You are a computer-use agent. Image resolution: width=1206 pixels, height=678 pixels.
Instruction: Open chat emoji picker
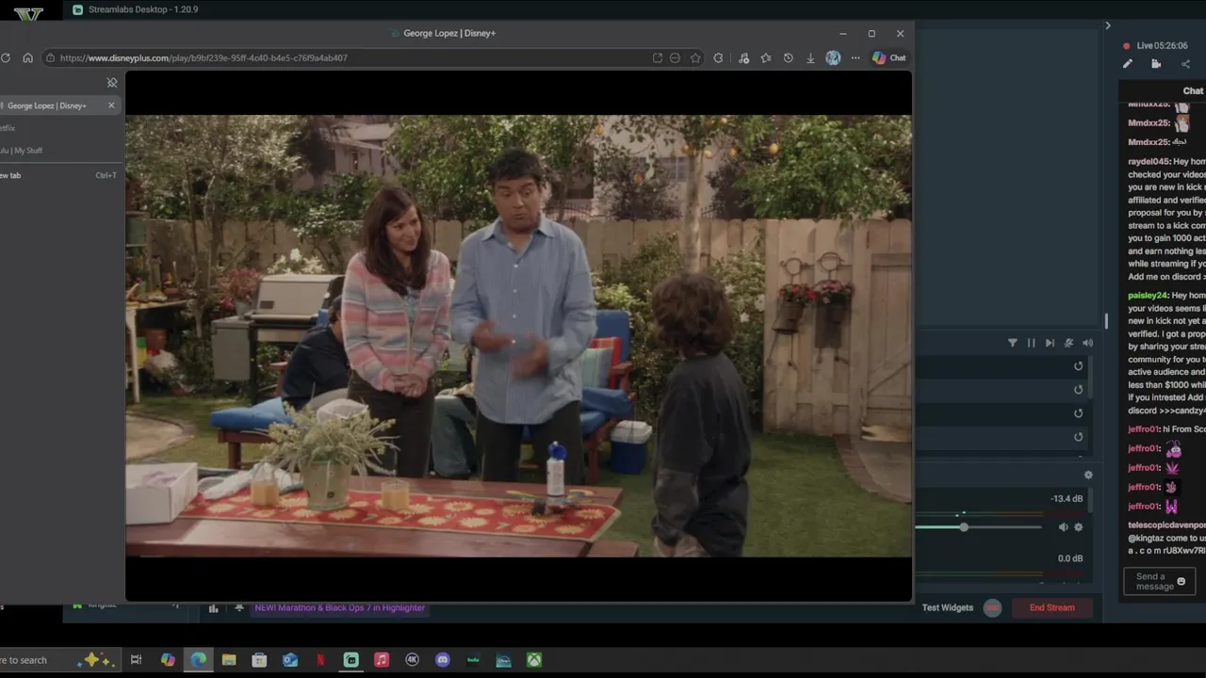click(x=1182, y=582)
